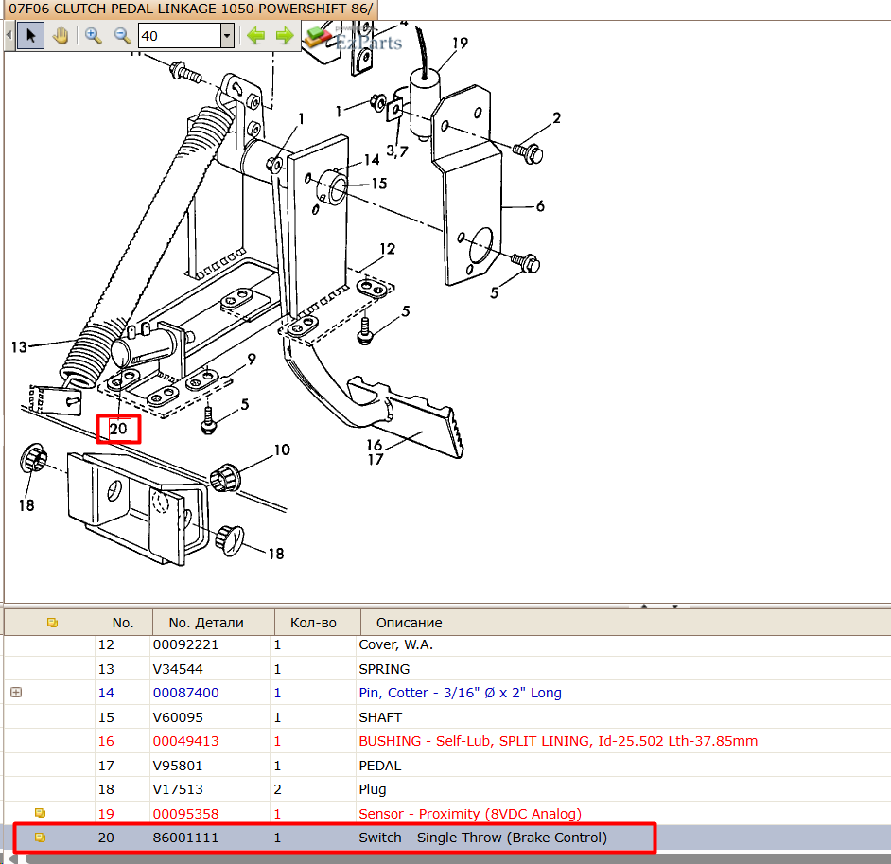
Task: Select part number V95801
Action: [177, 766]
